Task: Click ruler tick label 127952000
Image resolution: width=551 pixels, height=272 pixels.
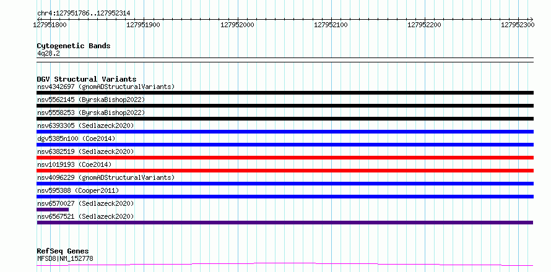Action: point(237,25)
